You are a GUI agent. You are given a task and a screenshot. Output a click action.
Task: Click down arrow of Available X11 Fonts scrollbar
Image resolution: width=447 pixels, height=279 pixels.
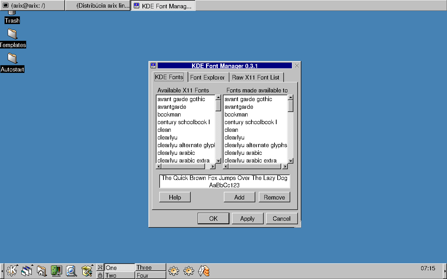coord(218,161)
